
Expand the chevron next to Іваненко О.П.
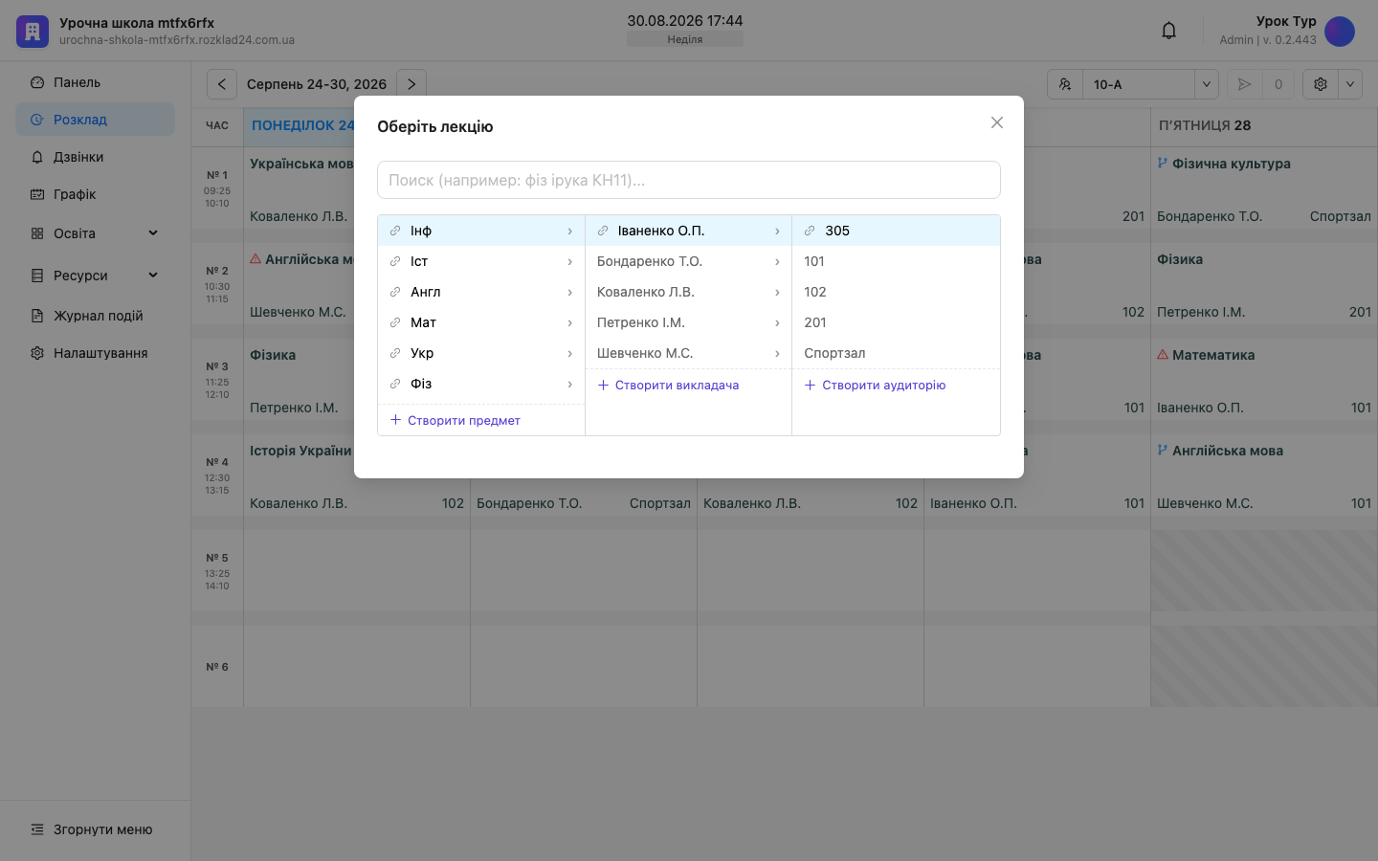point(777,231)
